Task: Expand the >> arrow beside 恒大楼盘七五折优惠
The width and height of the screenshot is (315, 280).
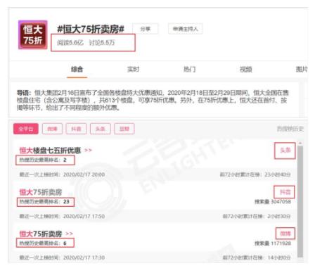Action: point(88,150)
